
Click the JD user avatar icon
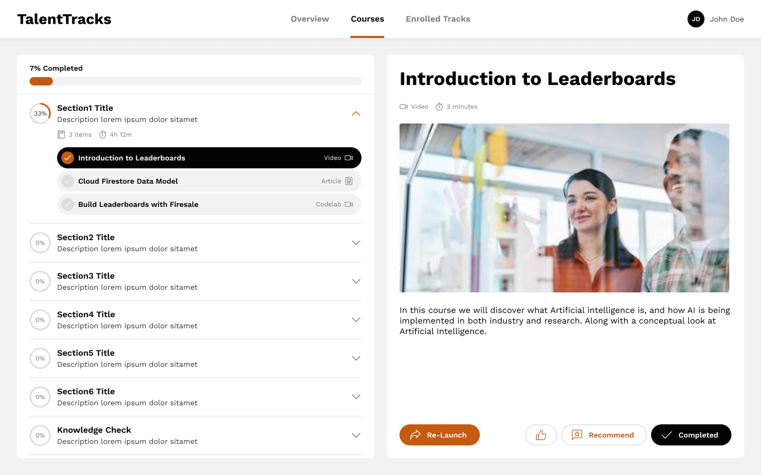(696, 19)
